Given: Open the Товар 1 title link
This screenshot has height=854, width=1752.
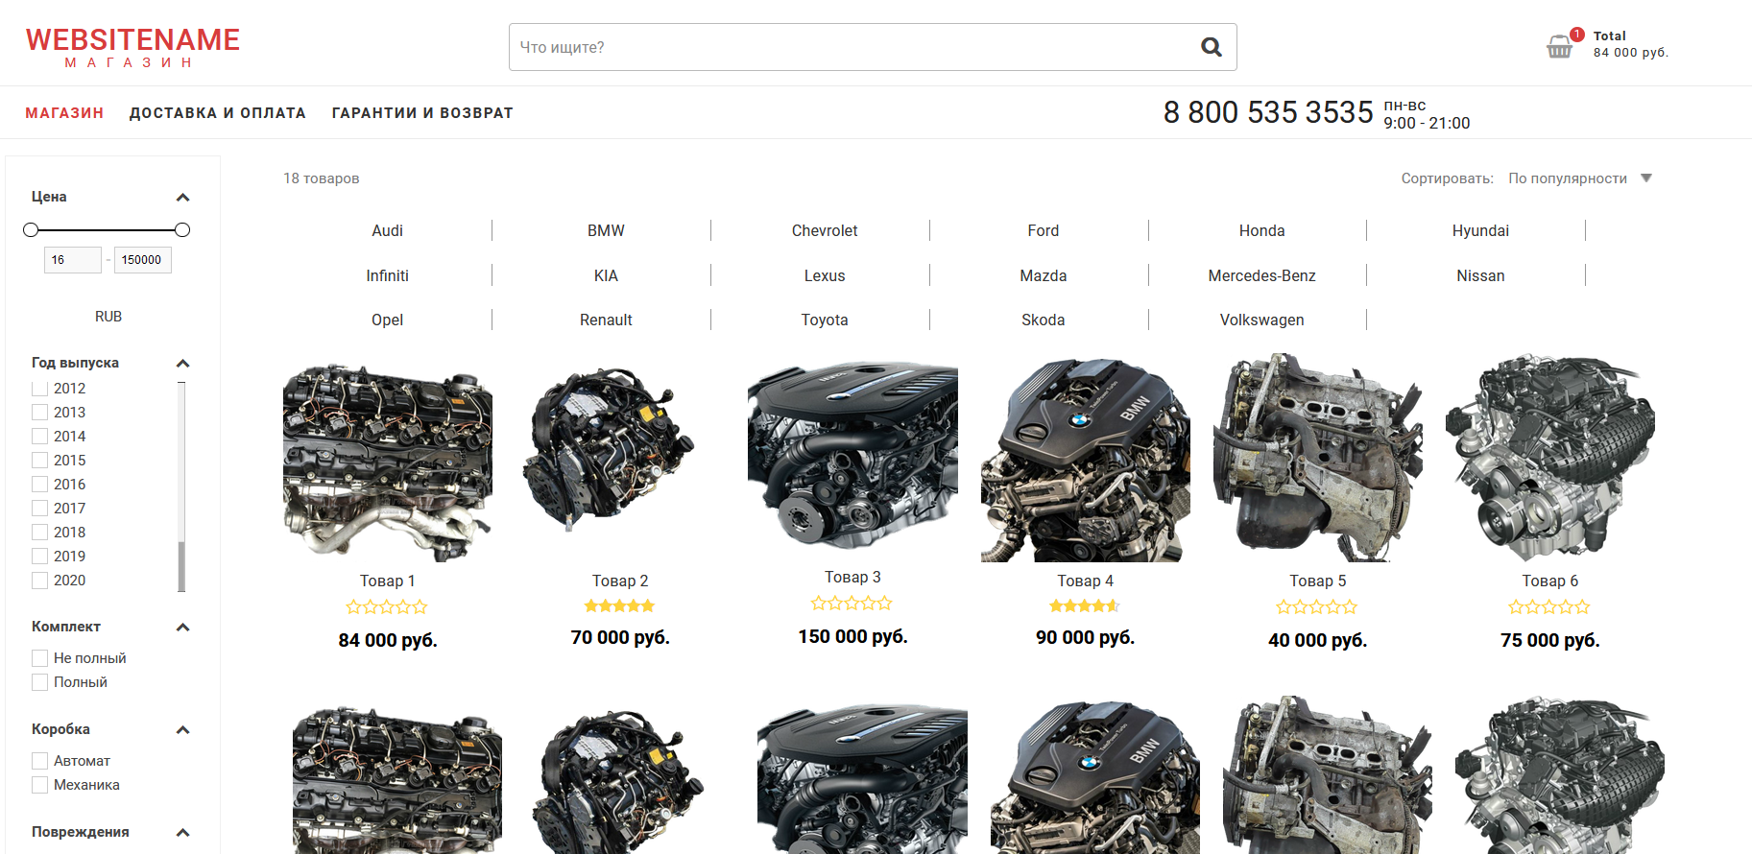Looking at the screenshot, I should tap(387, 581).
